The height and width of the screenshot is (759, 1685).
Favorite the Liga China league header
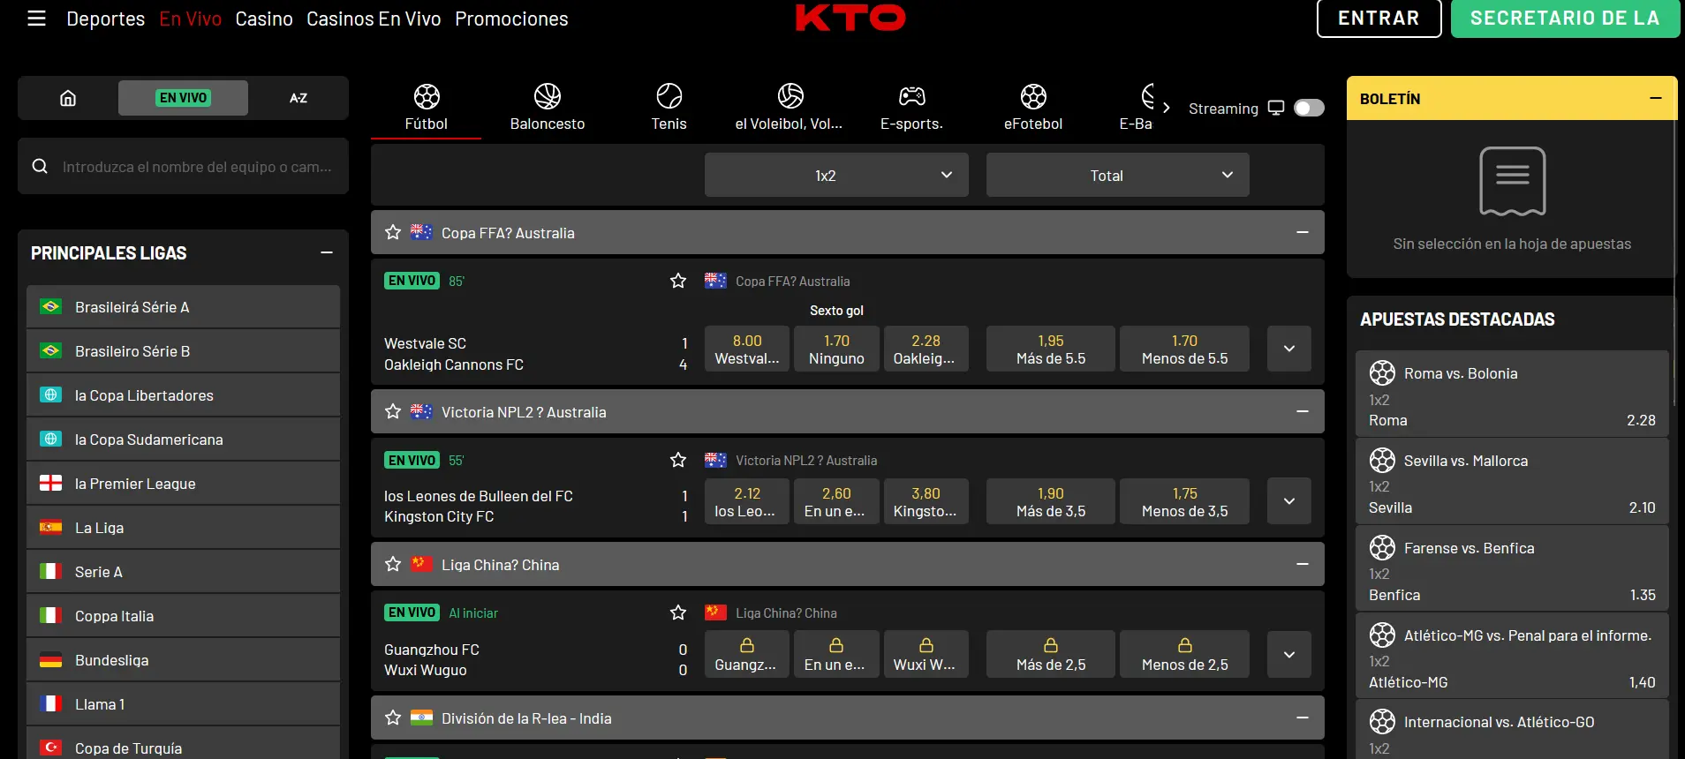point(393,564)
